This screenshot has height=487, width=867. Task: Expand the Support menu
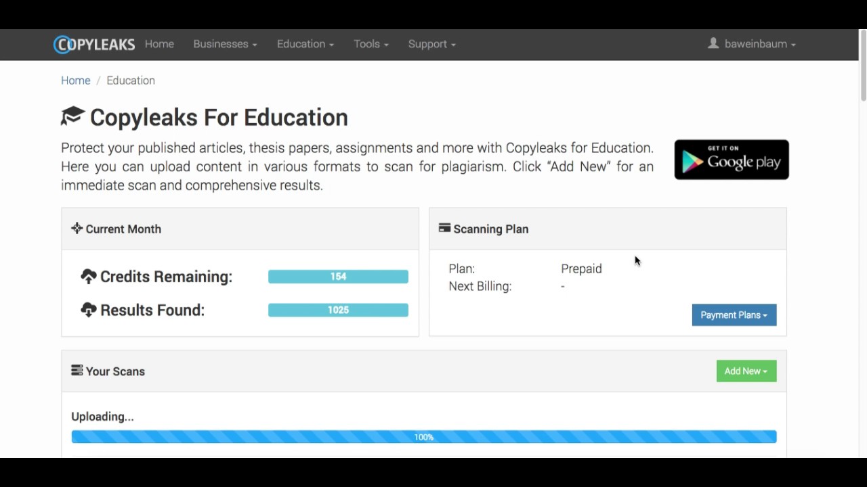click(431, 44)
